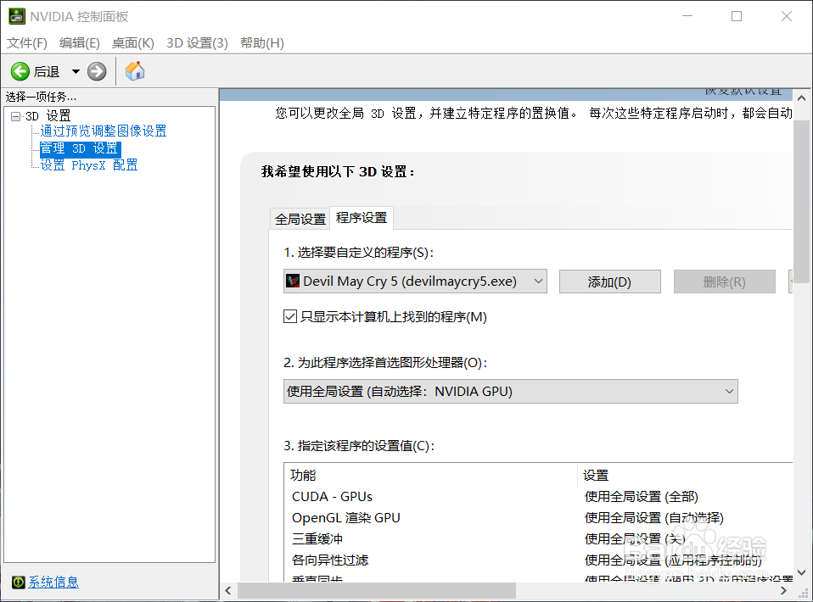Go to the Home page icon
Screen dimensions: 813x602
click(x=135, y=71)
